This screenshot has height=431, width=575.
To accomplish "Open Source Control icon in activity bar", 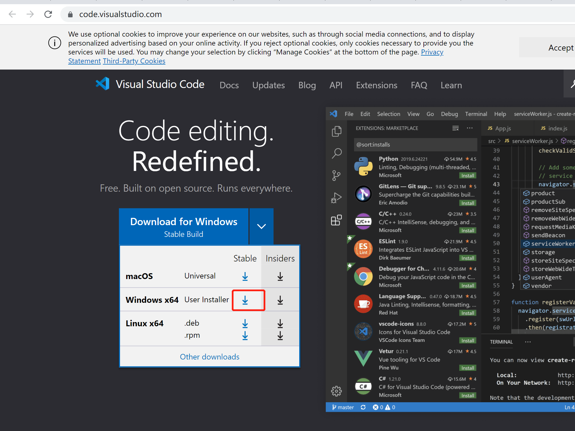I will (337, 175).
